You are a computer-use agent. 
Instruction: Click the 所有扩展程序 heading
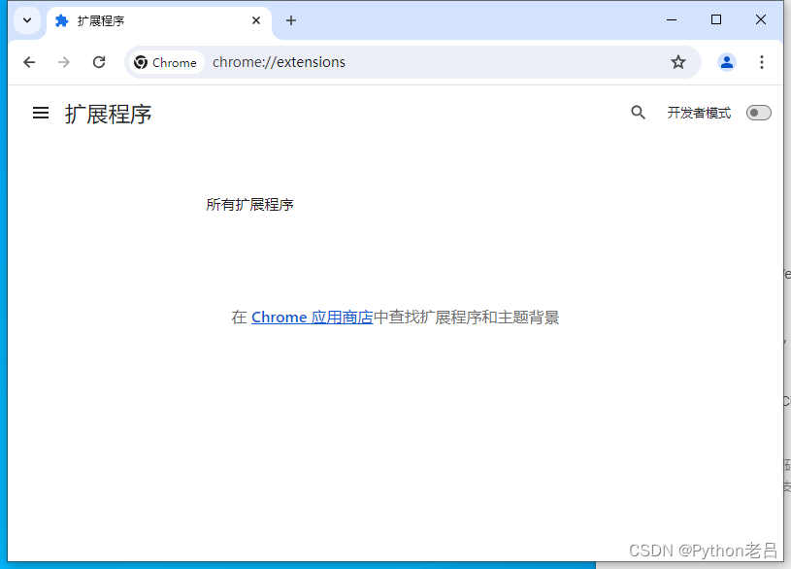249,204
